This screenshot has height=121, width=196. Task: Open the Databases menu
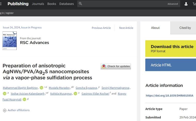(67, 4)
